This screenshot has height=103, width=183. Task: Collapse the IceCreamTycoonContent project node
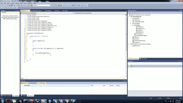click(129, 44)
